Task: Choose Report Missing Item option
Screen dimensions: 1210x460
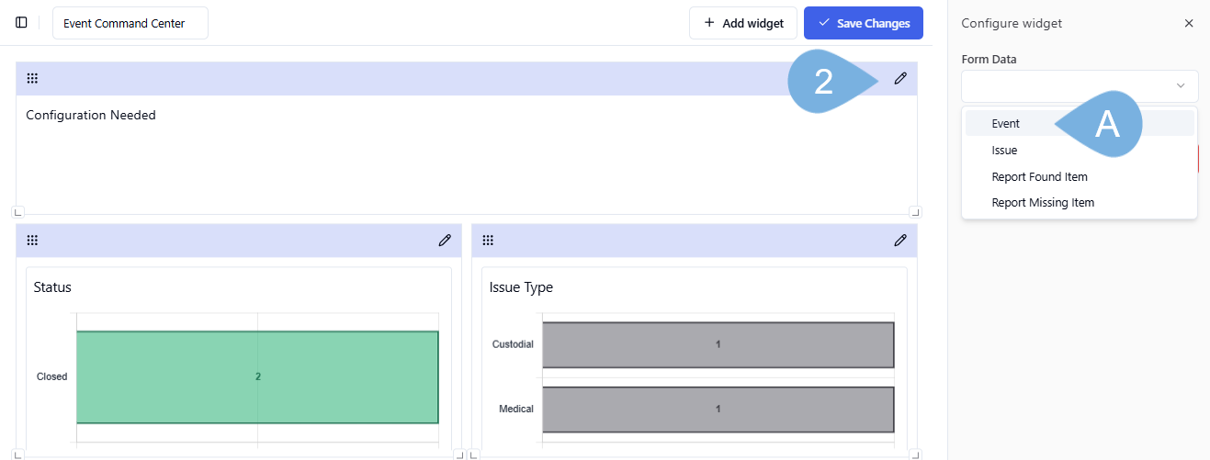Action: point(1043,203)
